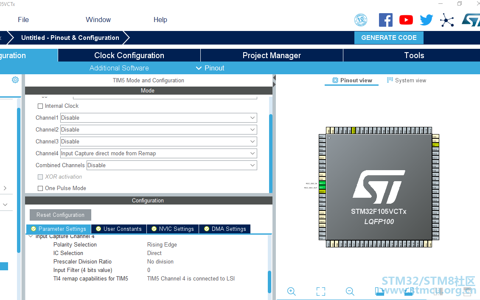Viewport: 480px width, 300px height.
Task: Select the DMA Settings tab
Action: pyautogui.click(x=225, y=229)
